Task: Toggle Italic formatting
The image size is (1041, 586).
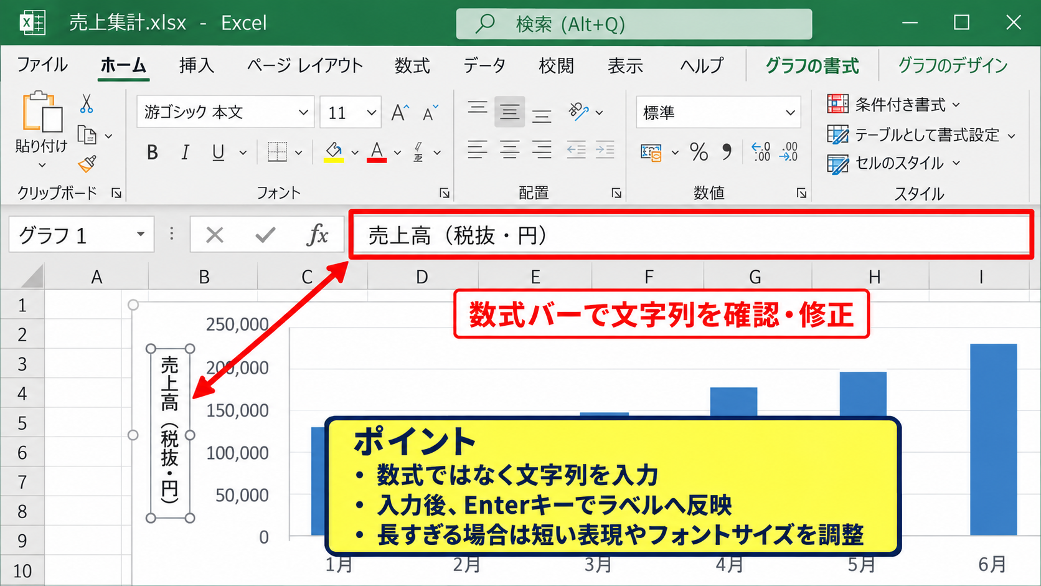Action: 185,152
